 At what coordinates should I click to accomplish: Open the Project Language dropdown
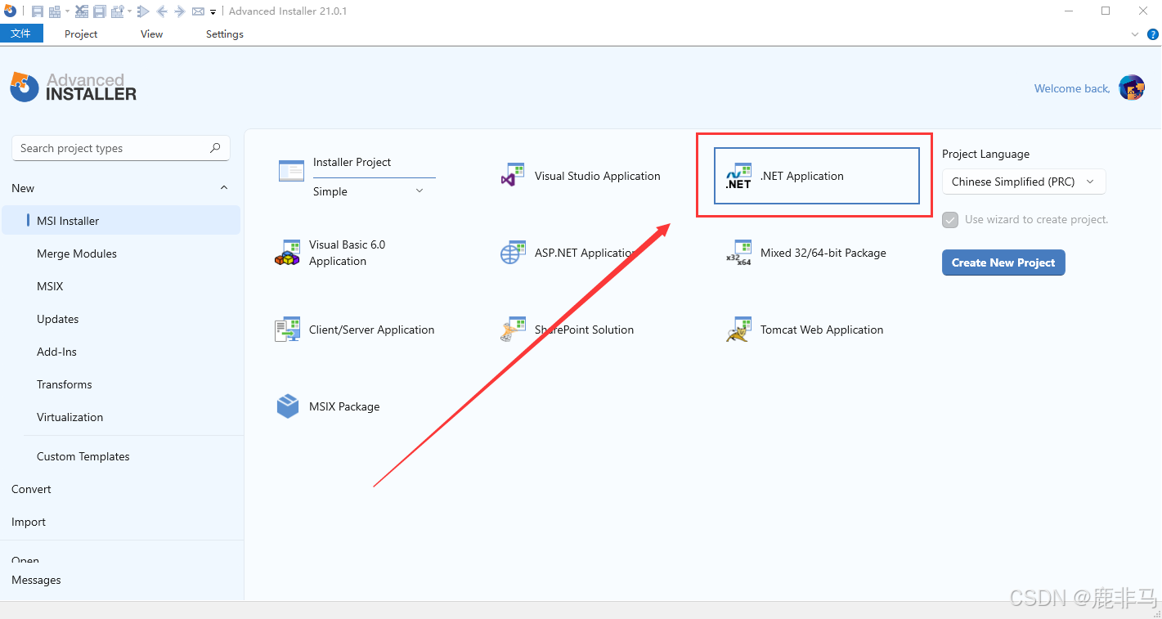pyautogui.click(x=1024, y=182)
